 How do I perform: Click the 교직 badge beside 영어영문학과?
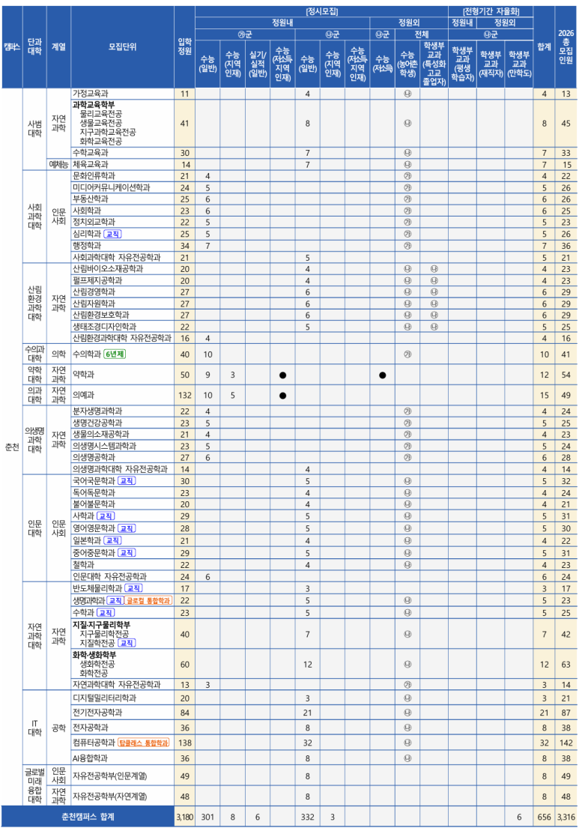[127, 528]
